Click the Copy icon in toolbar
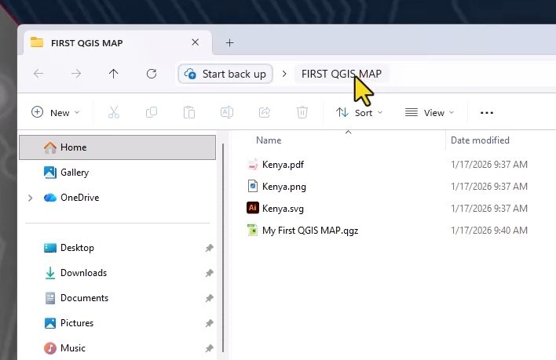 click(x=152, y=112)
